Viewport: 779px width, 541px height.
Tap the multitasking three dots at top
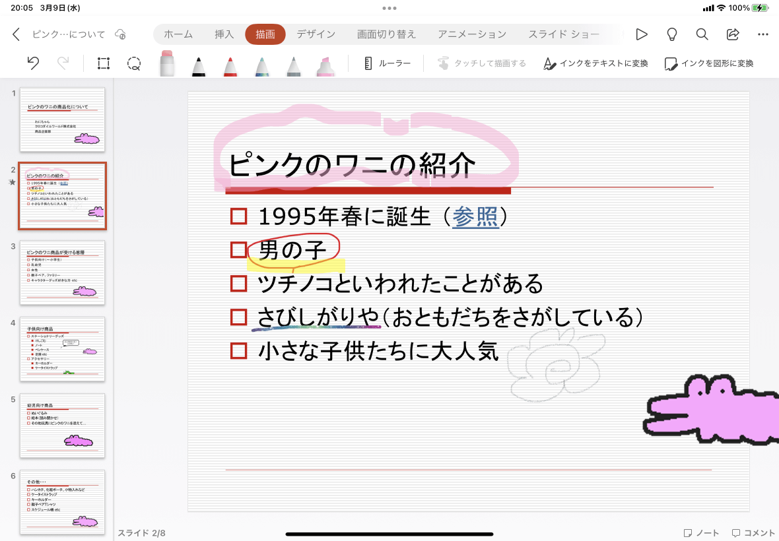coord(389,8)
